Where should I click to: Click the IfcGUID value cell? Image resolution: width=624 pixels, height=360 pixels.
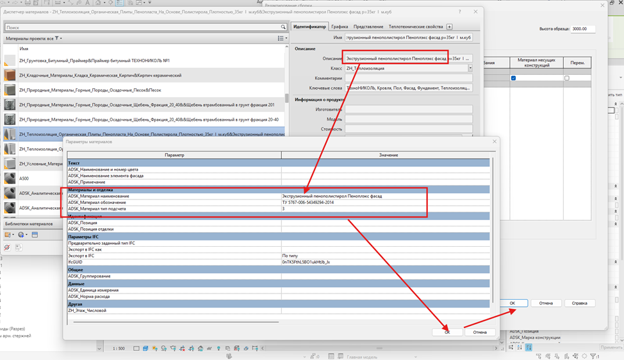pos(385,262)
